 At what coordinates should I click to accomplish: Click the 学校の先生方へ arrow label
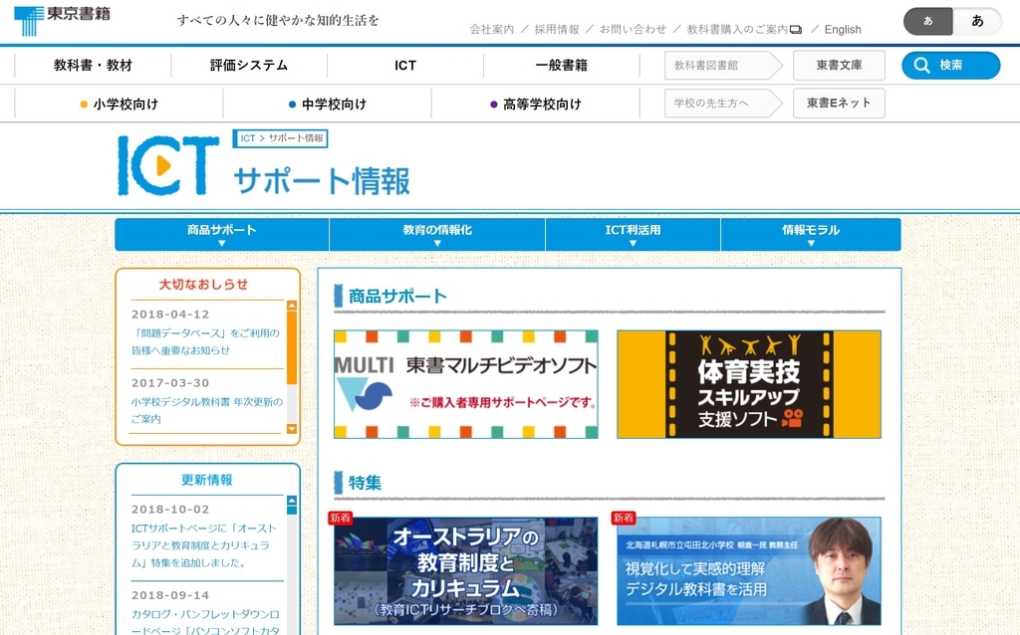[723, 104]
